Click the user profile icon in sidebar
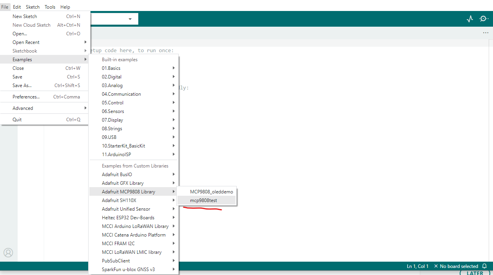Screen dimensions: 493x275 (x=8, y=253)
